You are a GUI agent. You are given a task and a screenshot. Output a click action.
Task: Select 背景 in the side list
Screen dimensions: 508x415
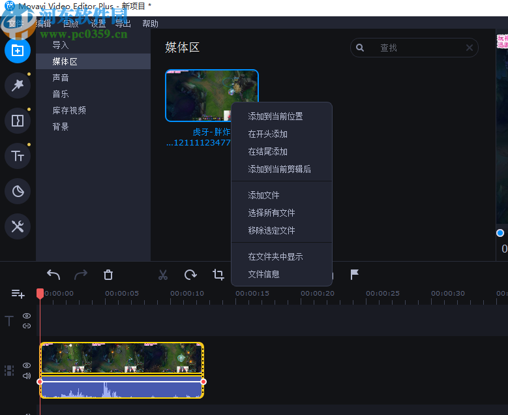(x=93, y=127)
